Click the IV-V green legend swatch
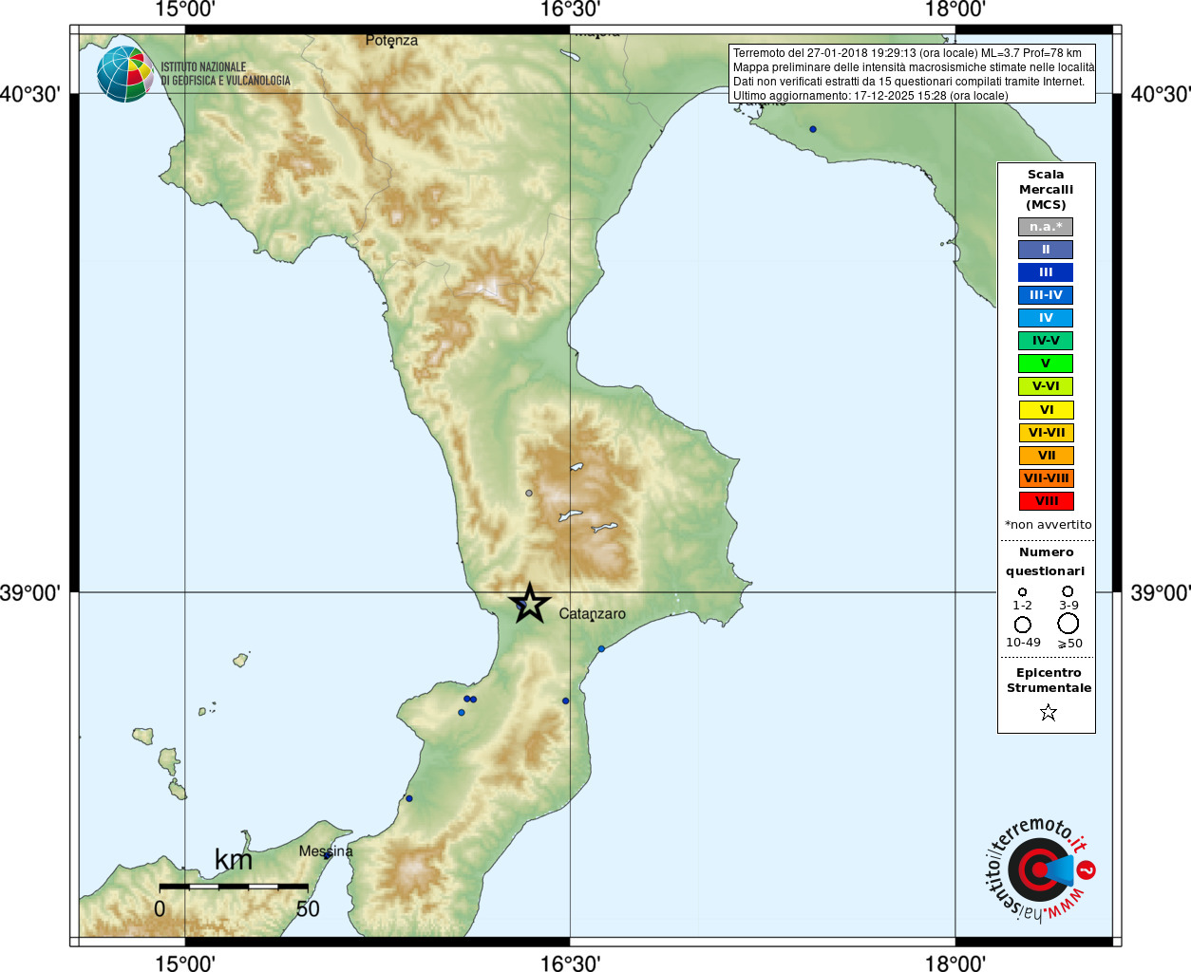1191x972 pixels. pyautogui.click(x=1046, y=341)
